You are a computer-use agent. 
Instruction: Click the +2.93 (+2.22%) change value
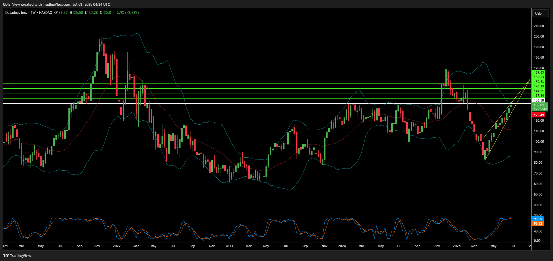127,13
